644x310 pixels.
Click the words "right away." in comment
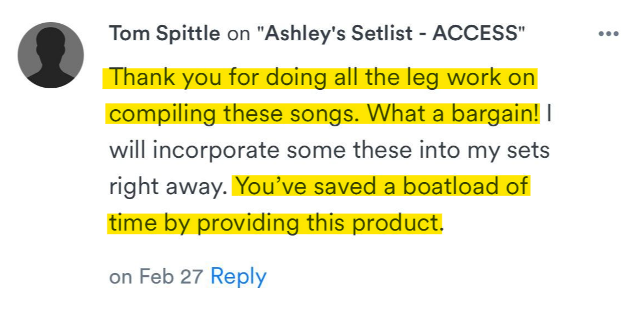coord(168,186)
